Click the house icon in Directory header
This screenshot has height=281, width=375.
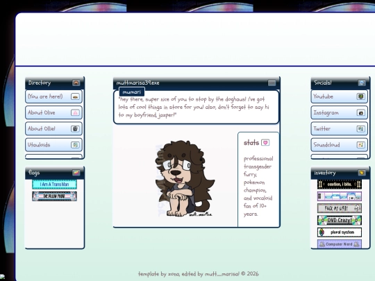pyautogui.click(x=76, y=83)
